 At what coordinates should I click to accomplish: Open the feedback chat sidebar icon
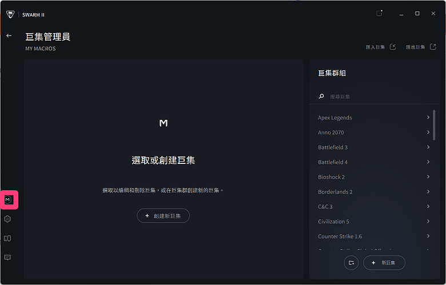pos(7,258)
